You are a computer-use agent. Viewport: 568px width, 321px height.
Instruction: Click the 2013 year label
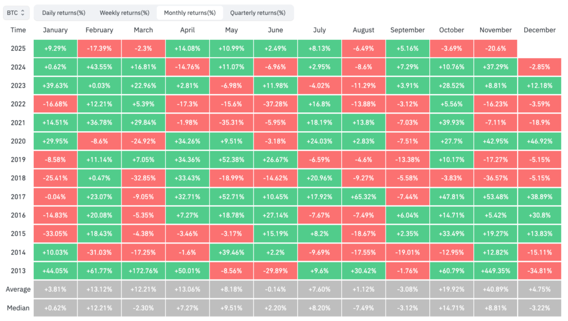click(18, 270)
